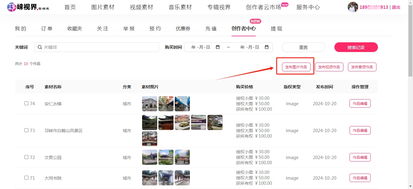
Task: Focus the 关键词 search input field
Action: point(100,47)
